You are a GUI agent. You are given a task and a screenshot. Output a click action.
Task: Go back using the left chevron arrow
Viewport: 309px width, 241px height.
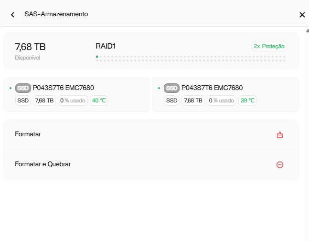[12, 15]
